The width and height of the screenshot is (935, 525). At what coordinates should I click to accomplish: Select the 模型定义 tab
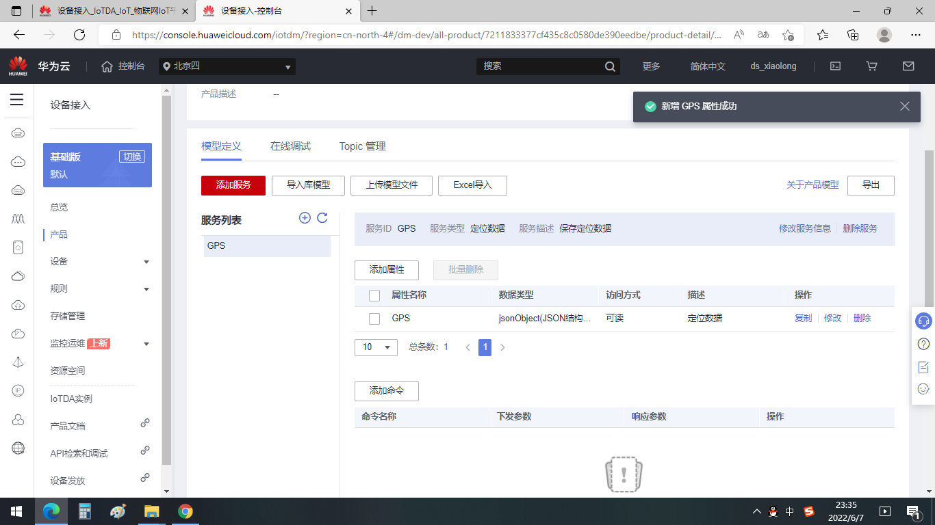pyautogui.click(x=222, y=146)
